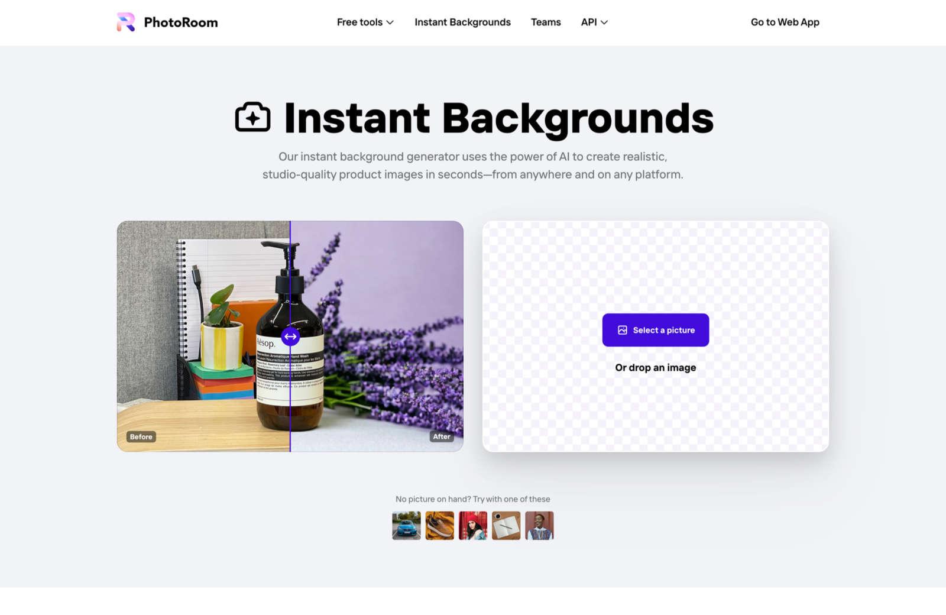Click the Before label on comparison image
This screenshot has height=615, width=946.
141,436
